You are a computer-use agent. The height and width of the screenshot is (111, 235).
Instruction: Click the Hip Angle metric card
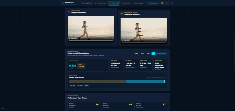point(131,65)
